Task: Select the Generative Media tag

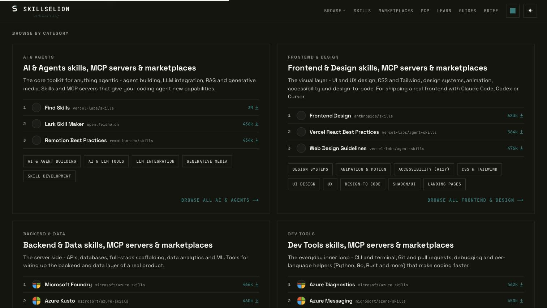Action: pos(207,161)
